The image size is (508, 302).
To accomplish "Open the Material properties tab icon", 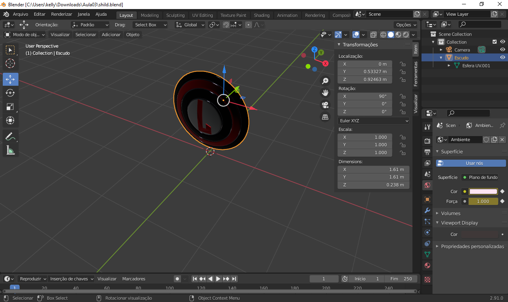I will click(x=427, y=265).
